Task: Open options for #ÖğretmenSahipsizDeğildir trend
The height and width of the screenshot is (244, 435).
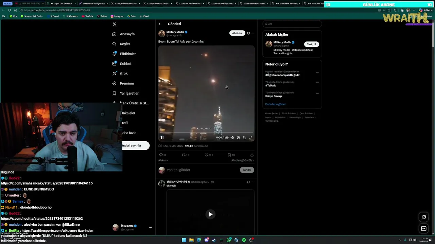Action: (x=317, y=72)
